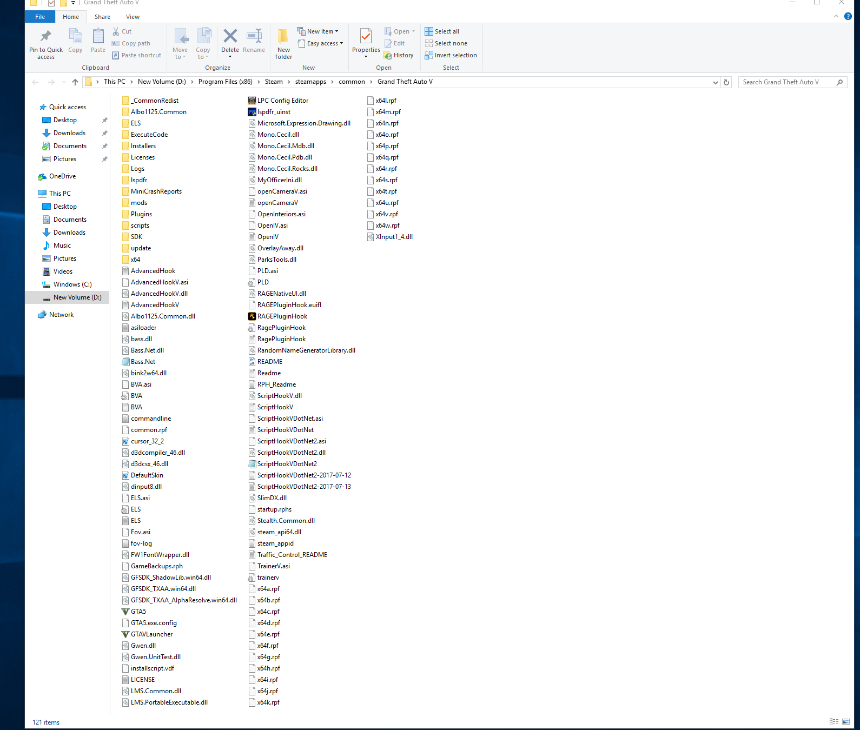The width and height of the screenshot is (860, 730).
Task: Select the mods folder
Action: tap(135, 203)
